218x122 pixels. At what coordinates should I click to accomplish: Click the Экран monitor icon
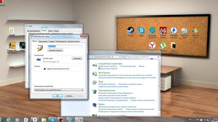click(95, 105)
